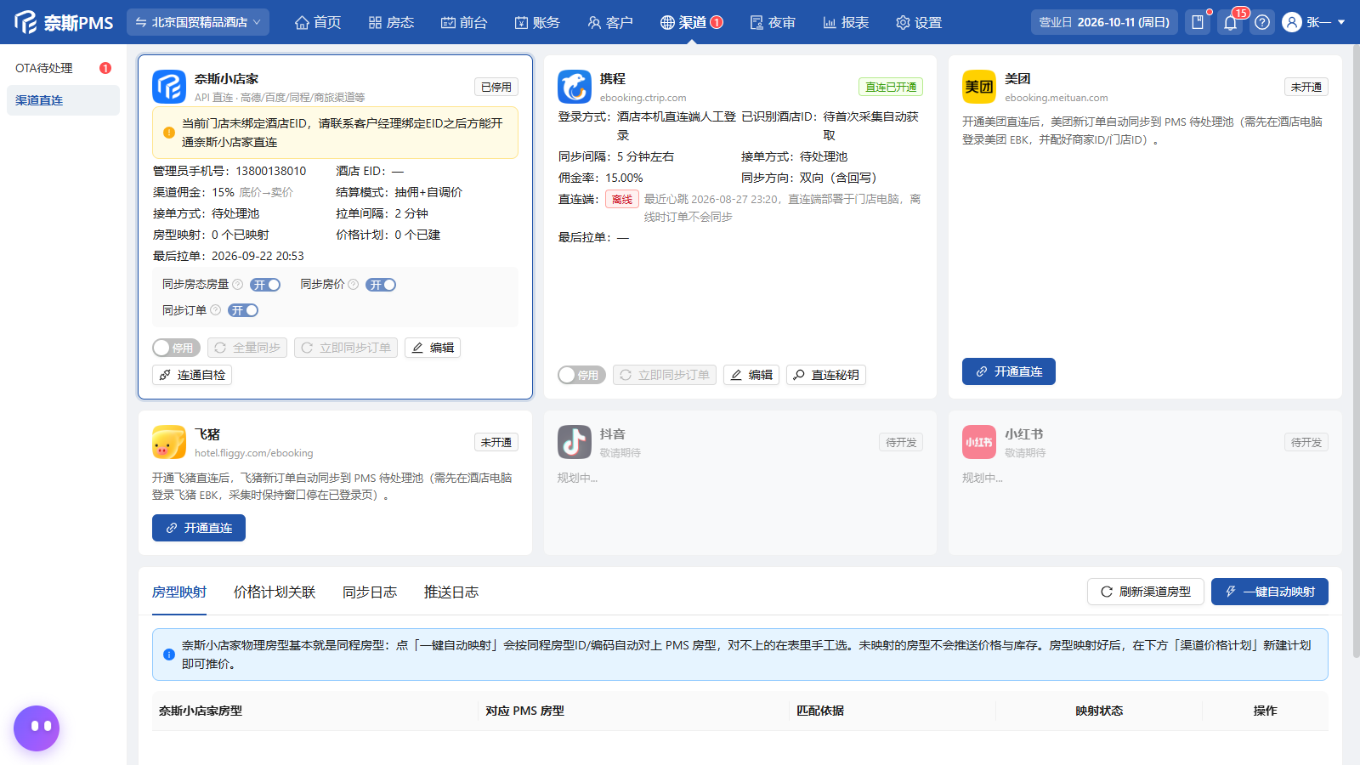Open the 报表 top menu
Viewport: 1360px width, 765px height.
(x=846, y=22)
